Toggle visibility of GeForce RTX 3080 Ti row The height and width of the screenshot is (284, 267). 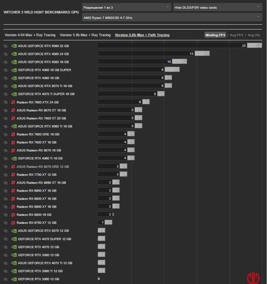click(x=6, y=271)
